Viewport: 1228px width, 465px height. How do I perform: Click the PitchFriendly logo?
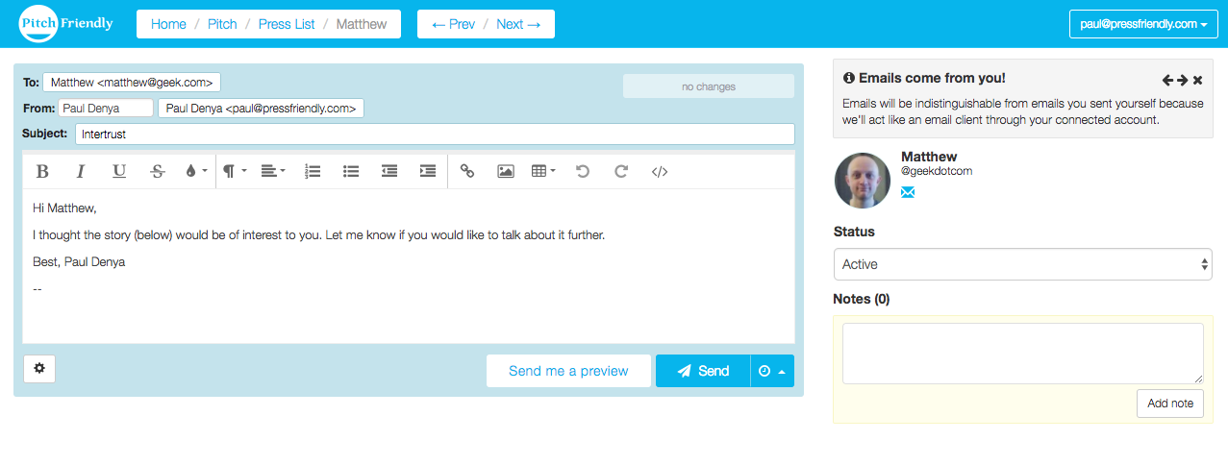(x=66, y=24)
